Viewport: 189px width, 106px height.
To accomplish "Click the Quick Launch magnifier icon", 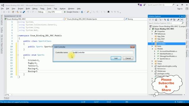I will [x=173, y=5].
